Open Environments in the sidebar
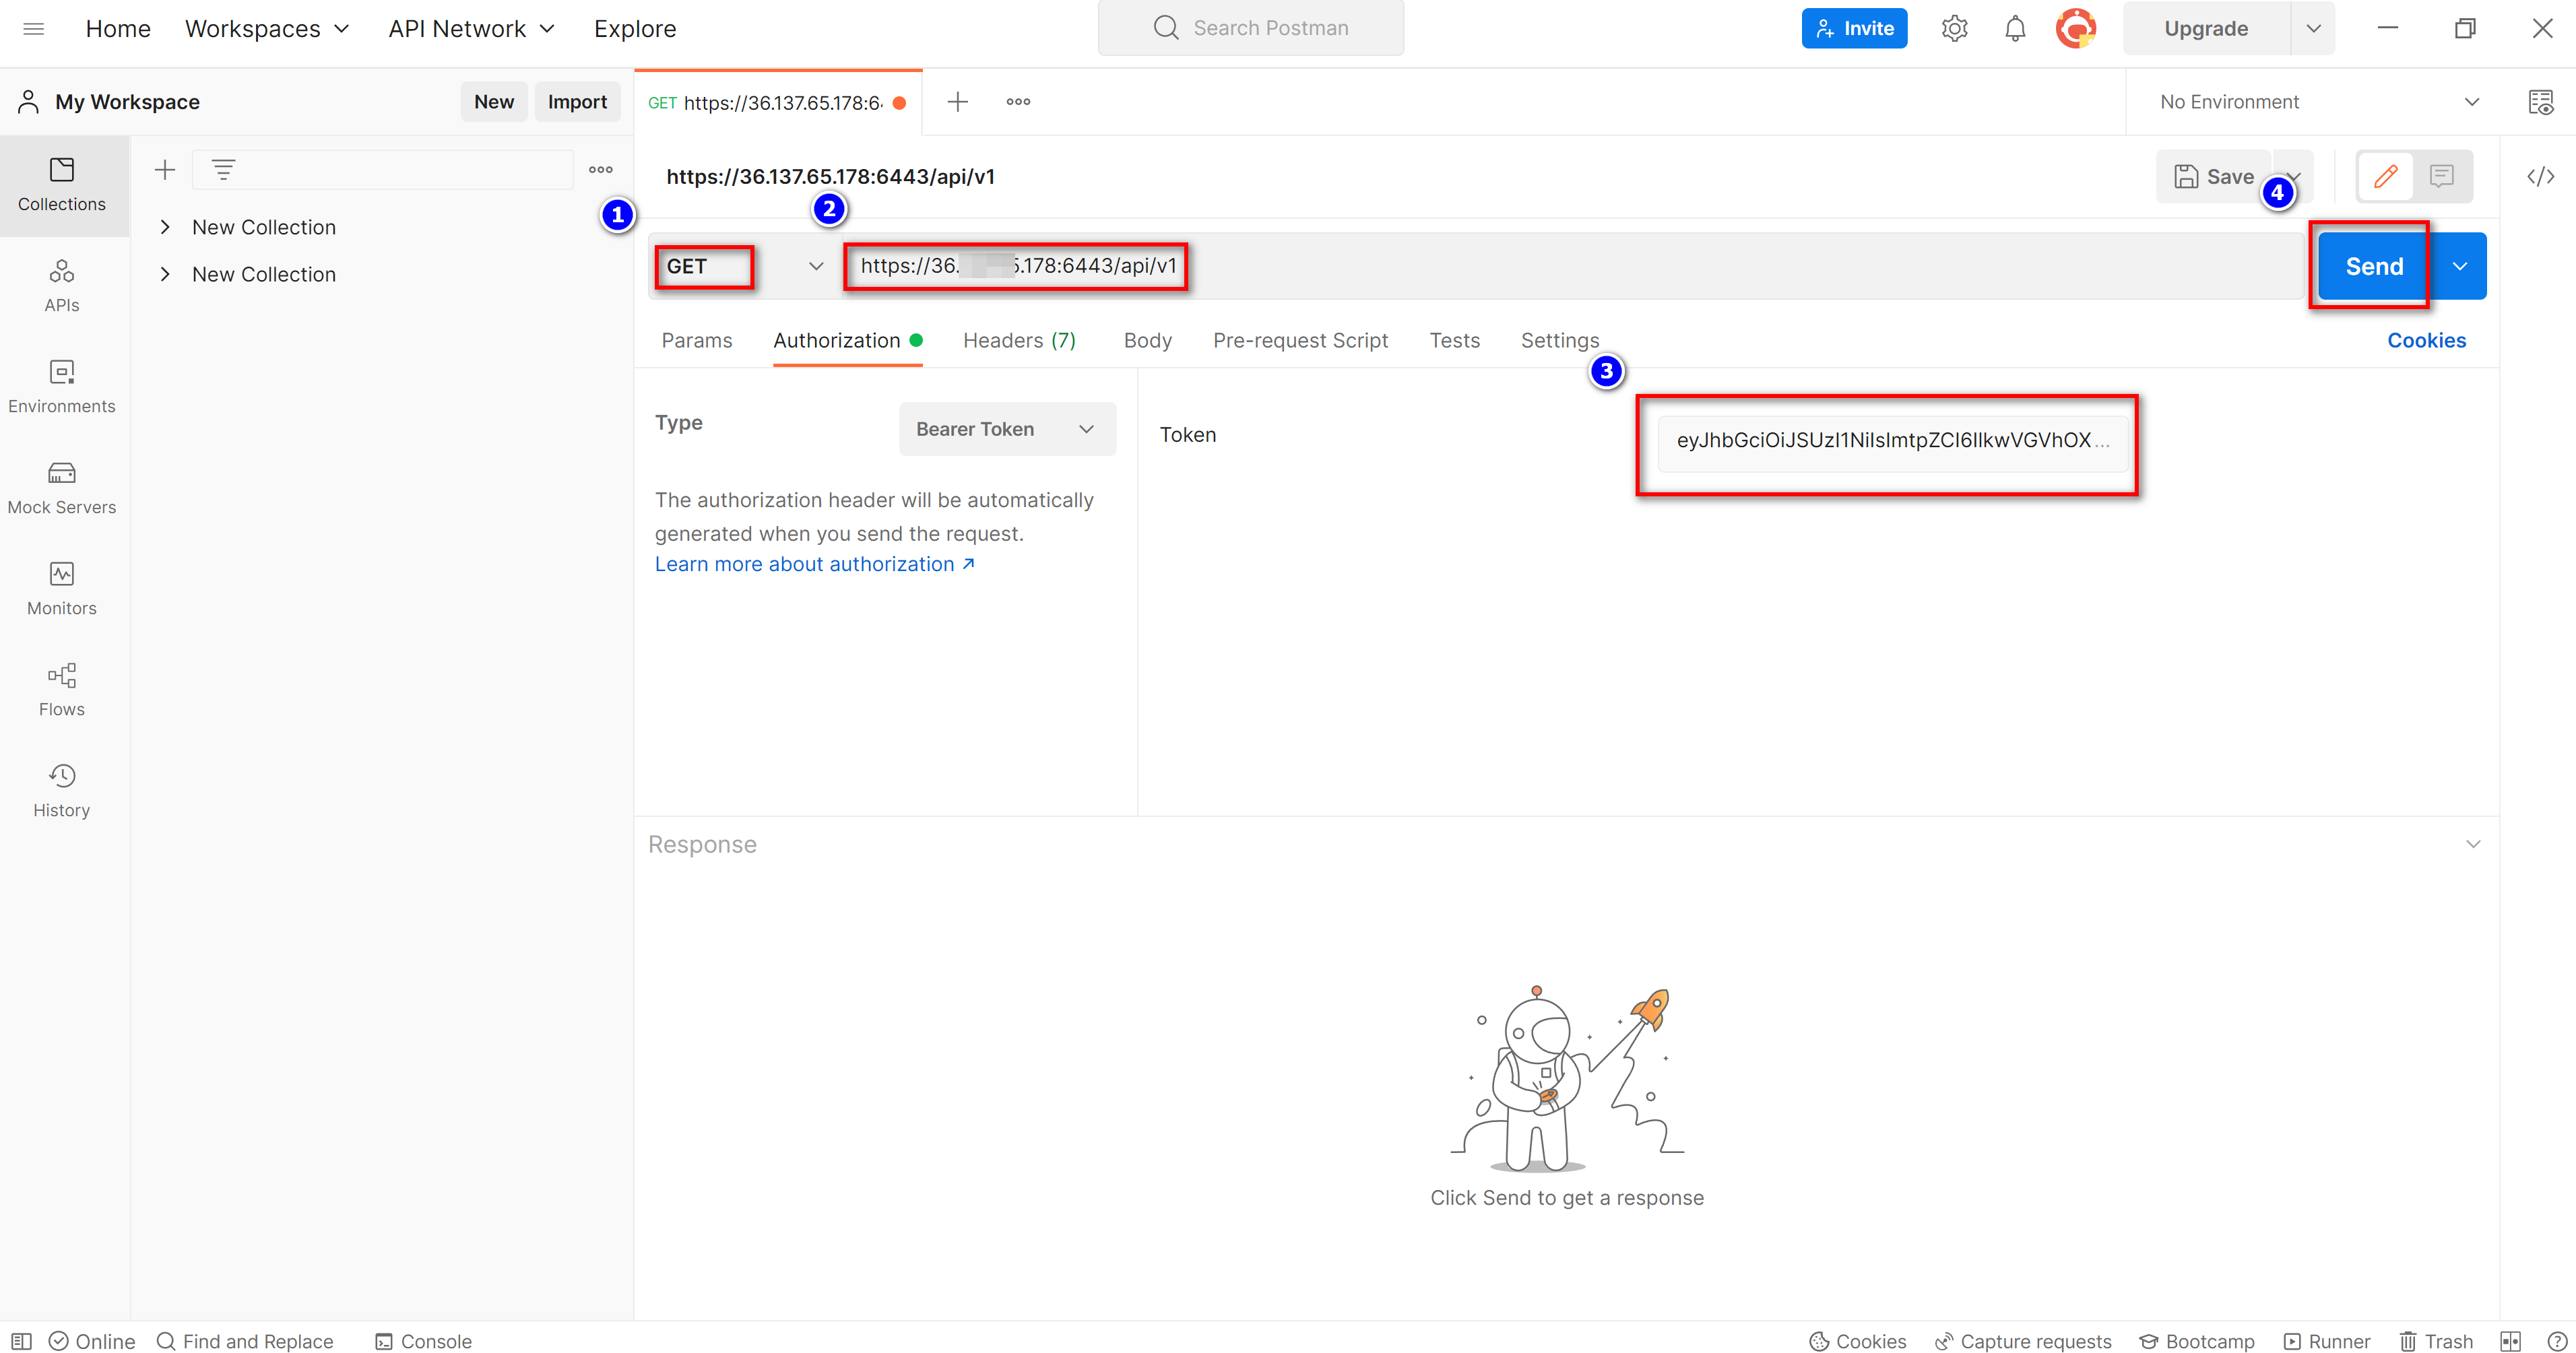The width and height of the screenshot is (2576, 1353). coord(62,387)
